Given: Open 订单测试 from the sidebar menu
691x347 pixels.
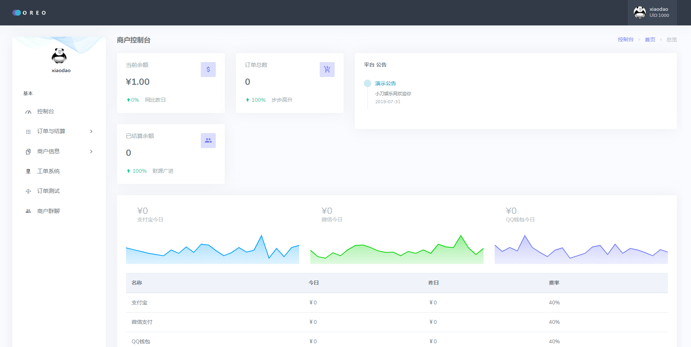Looking at the screenshot, I should pyautogui.click(x=48, y=191).
